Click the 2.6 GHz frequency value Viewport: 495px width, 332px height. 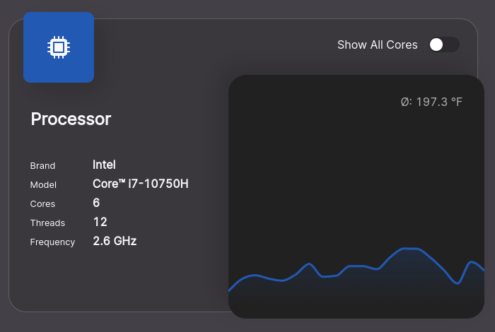click(x=115, y=241)
